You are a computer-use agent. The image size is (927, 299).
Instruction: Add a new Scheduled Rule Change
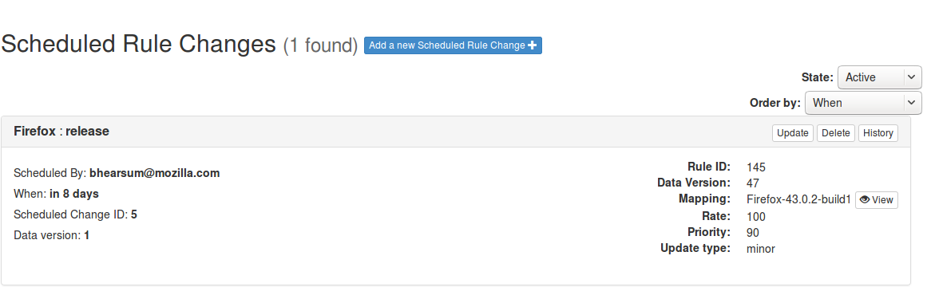click(x=453, y=45)
